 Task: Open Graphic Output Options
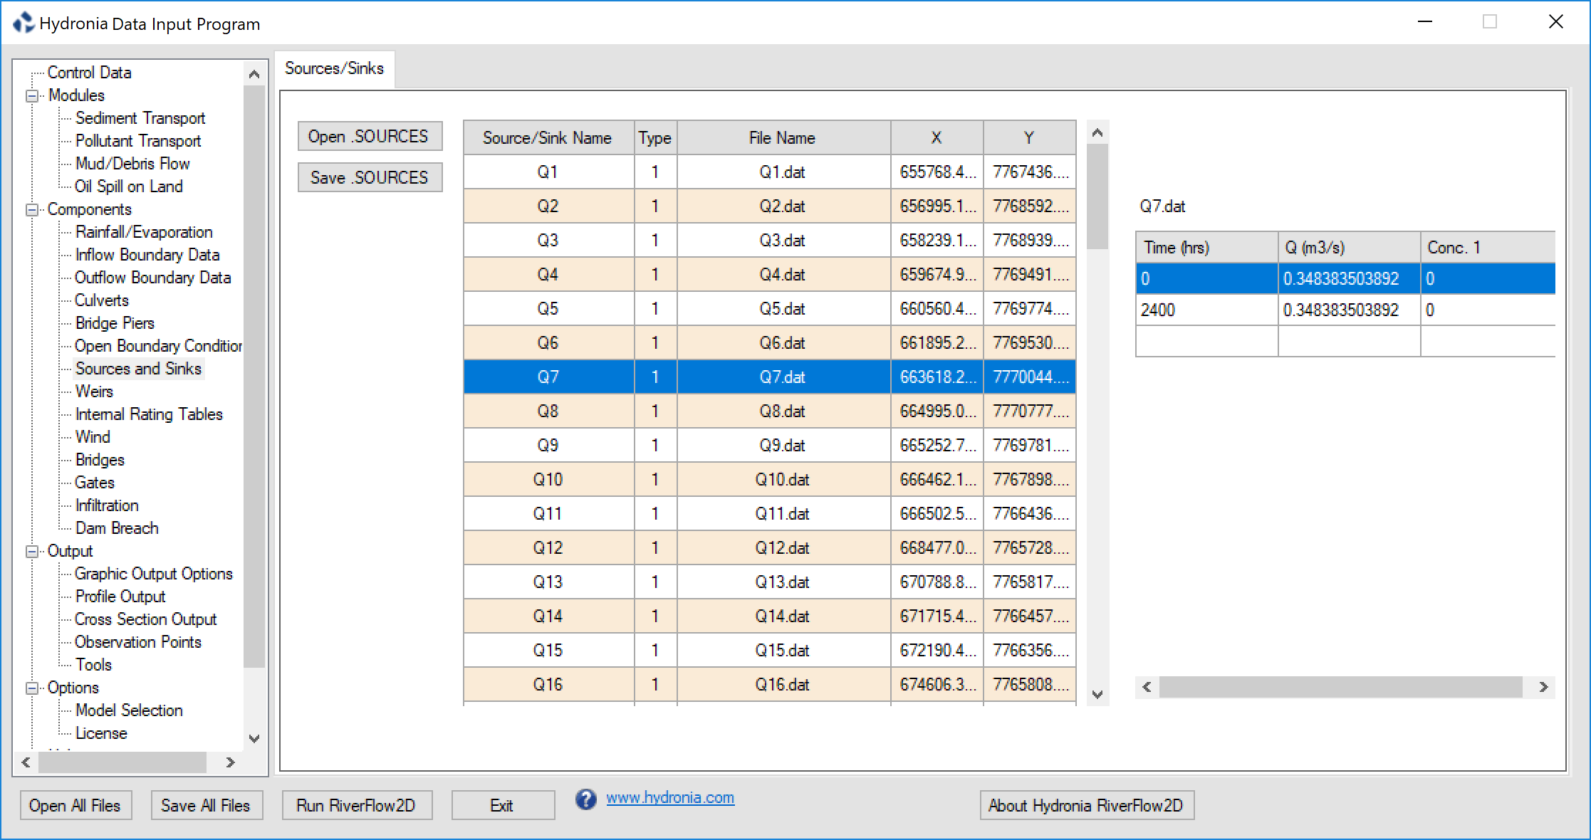(154, 574)
